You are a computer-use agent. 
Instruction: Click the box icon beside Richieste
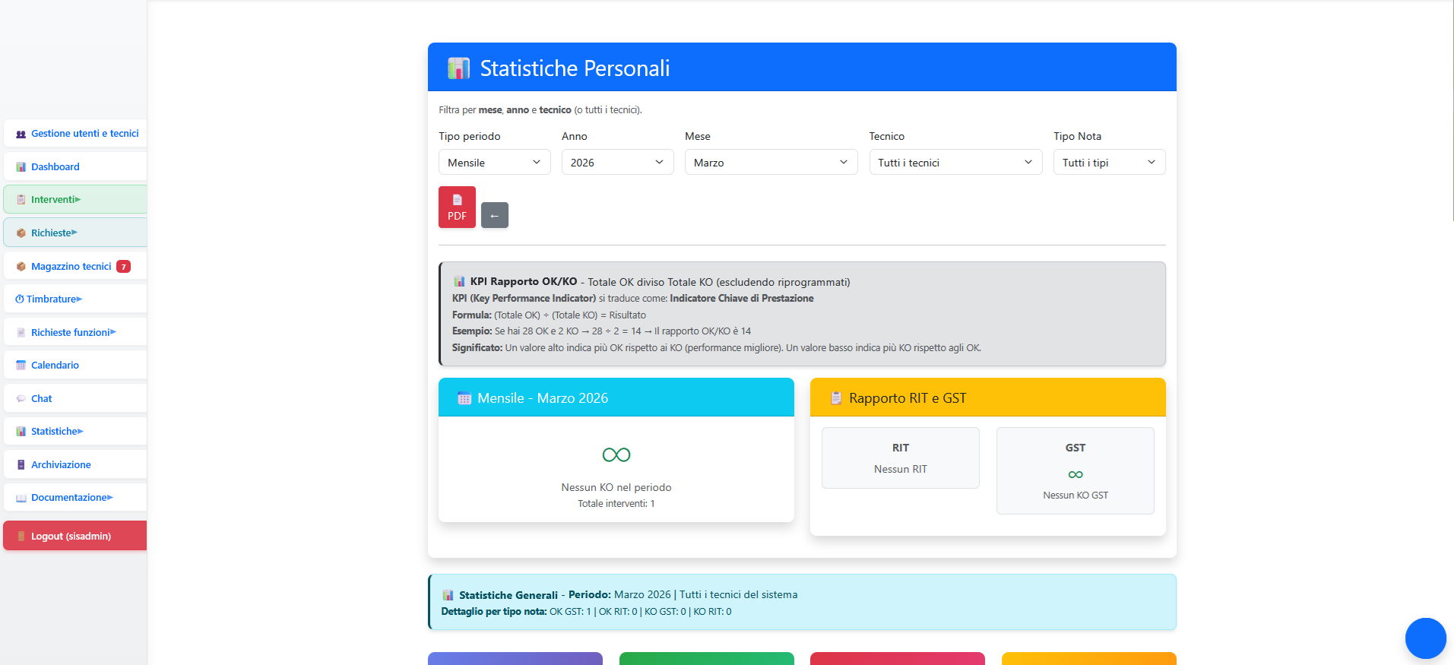tap(21, 233)
